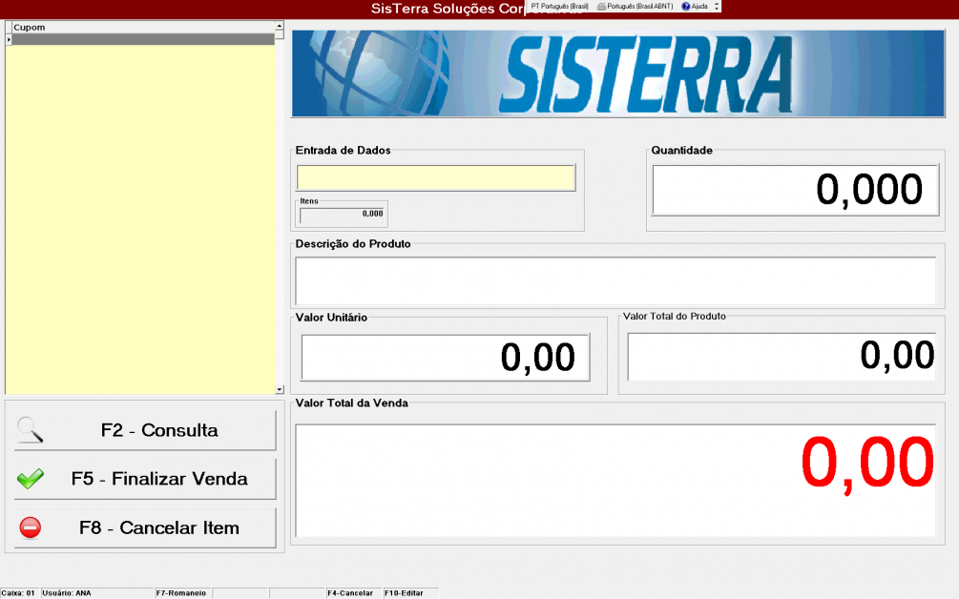Click the Sisterra logo banner
This screenshot has height=599, width=959.
click(617, 73)
